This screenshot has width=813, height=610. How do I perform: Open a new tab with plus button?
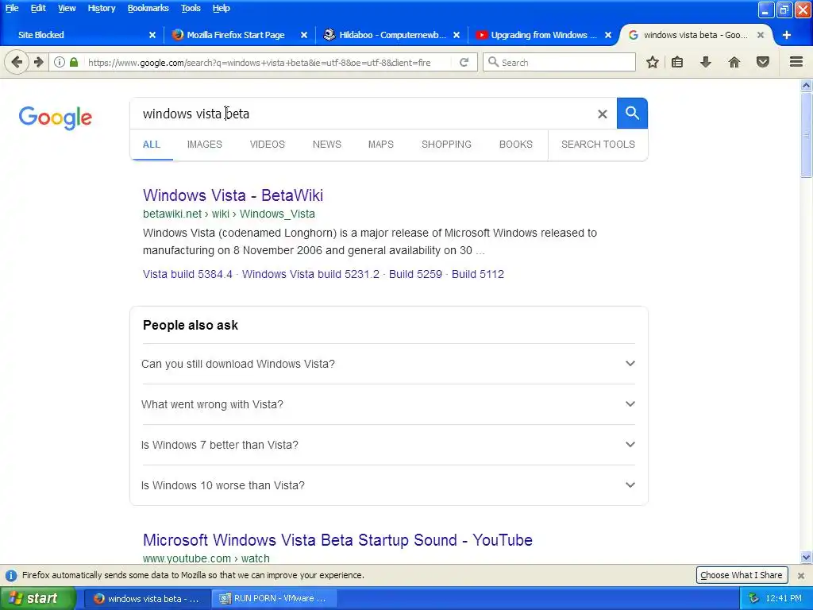(787, 35)
